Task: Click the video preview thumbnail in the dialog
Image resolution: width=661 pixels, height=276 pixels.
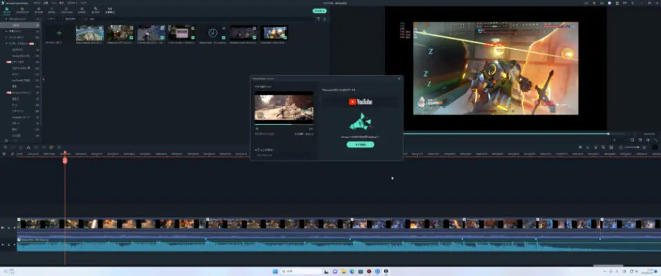Action: click(x=284, y=107)
